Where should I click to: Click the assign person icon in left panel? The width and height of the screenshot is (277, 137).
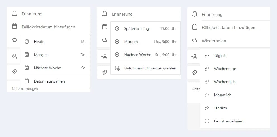[14, 56]
